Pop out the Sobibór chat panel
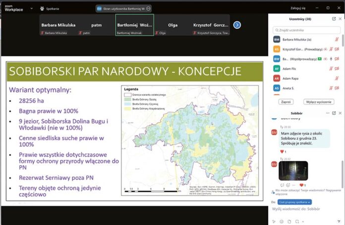Viewport: 345px width, 225px height. [334, 113]
